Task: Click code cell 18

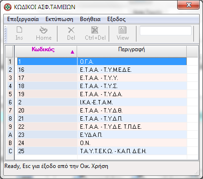Action: 47,86
